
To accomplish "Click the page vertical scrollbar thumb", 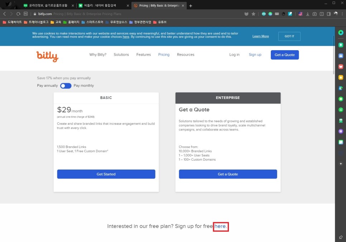I will point(334,54).
